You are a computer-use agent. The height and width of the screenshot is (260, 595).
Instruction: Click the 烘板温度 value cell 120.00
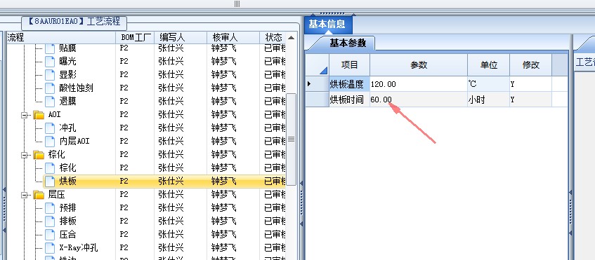pyautogui.click(x=419, y=84)
